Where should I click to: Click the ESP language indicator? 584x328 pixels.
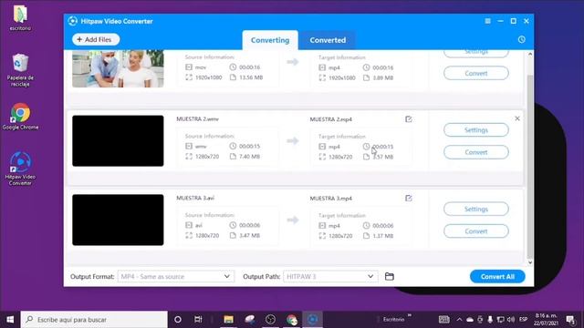pyautogui.click(x=523, y=320)
